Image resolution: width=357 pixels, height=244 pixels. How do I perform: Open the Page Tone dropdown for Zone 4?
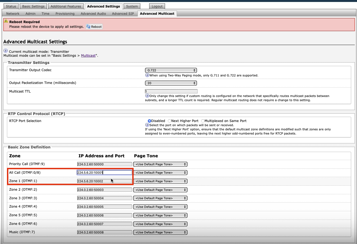point(160,207)
